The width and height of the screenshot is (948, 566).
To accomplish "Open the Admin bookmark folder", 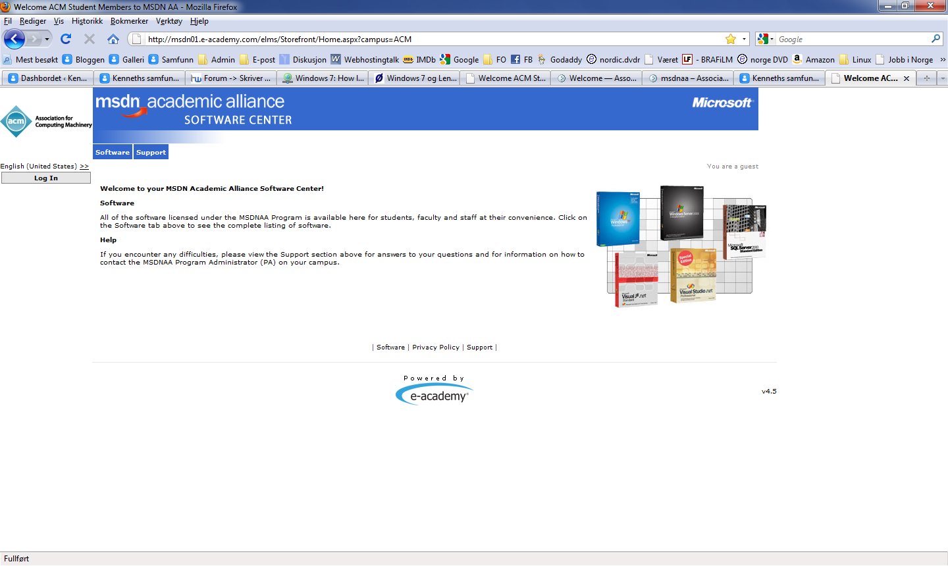I will click(217, 59).
